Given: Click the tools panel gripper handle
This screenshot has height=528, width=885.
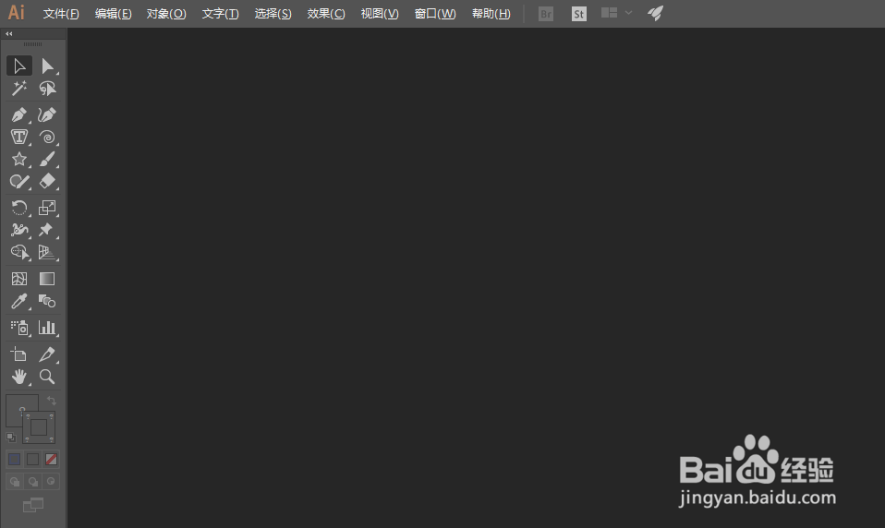Looking at the screenshot, I should click(x=32, y=44).
